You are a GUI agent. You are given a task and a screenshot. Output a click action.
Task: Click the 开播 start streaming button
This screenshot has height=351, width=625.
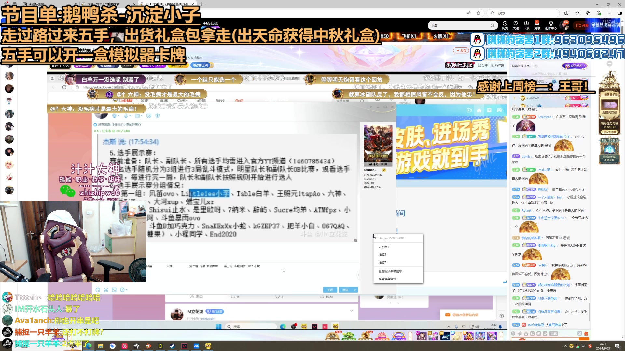pyautogui.click(x=582, y=25)
